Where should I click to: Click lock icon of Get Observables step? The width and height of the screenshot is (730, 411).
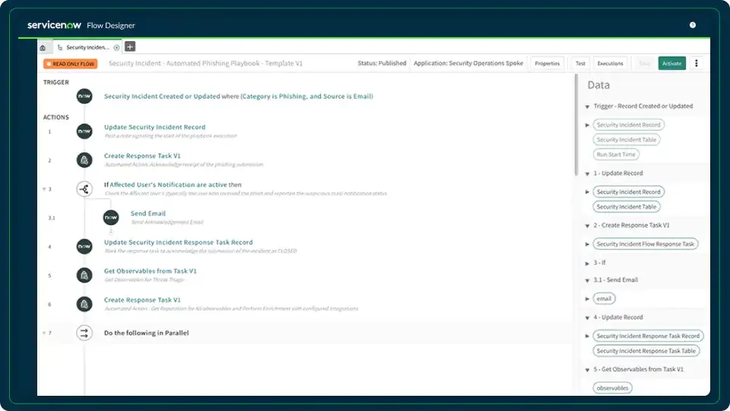pyautogui.click(x=84, y=276)
